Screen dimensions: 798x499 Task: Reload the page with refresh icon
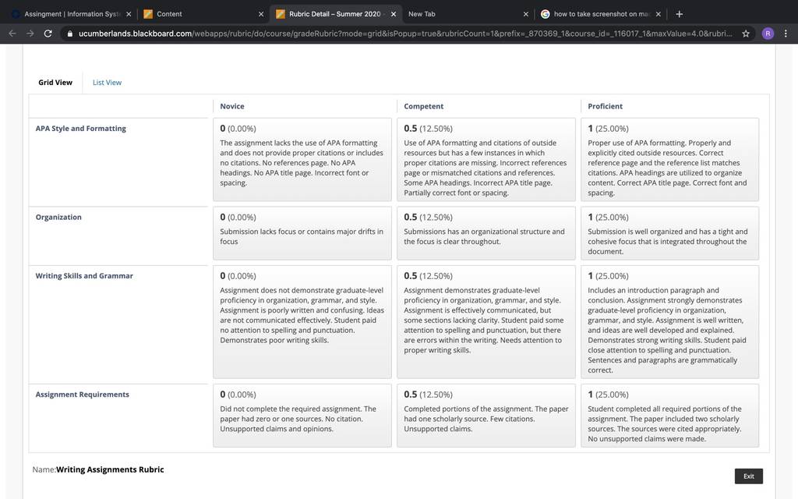point(48,34)
